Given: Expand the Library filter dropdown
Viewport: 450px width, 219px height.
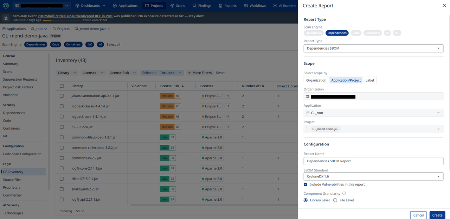Looking at the screenshot, I should point(67,73).
